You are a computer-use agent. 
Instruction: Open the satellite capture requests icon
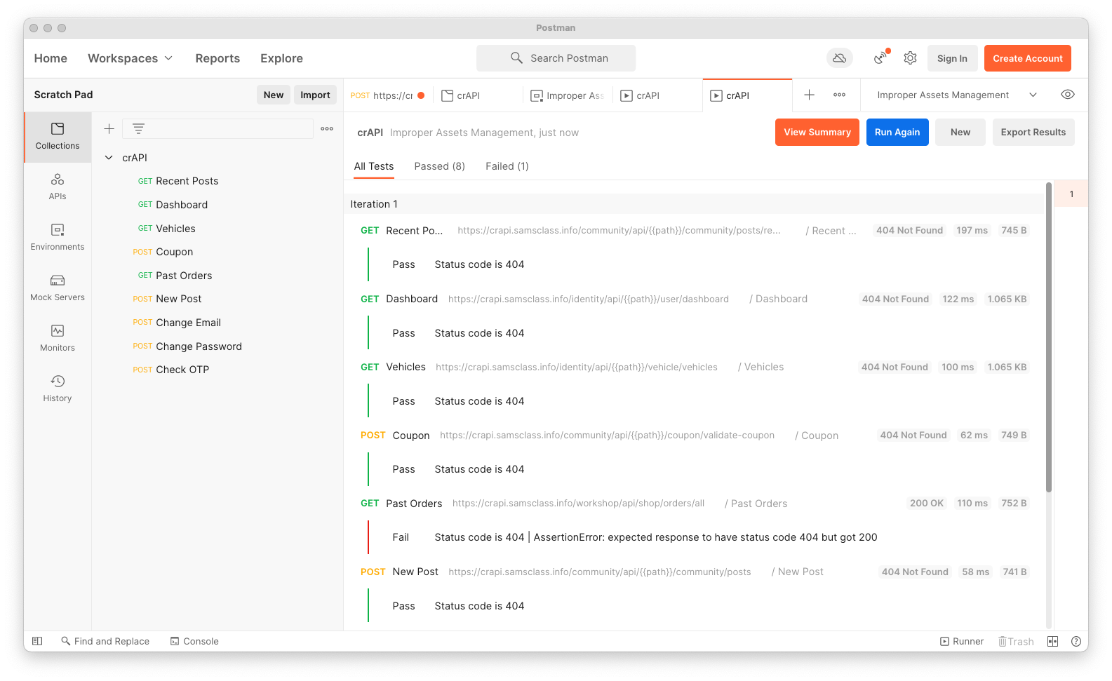pos(881,58)
